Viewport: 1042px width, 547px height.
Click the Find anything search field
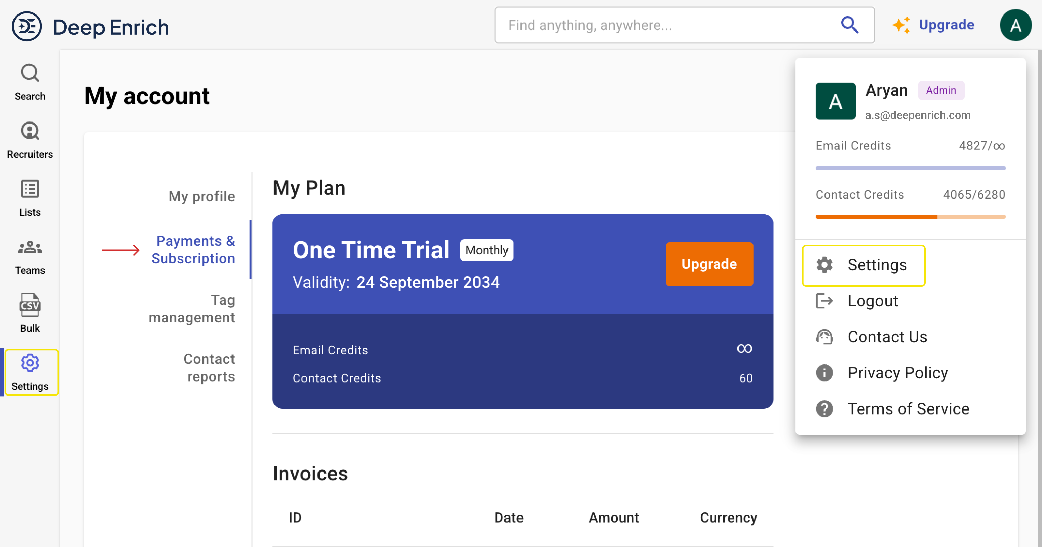coord(668,25)
